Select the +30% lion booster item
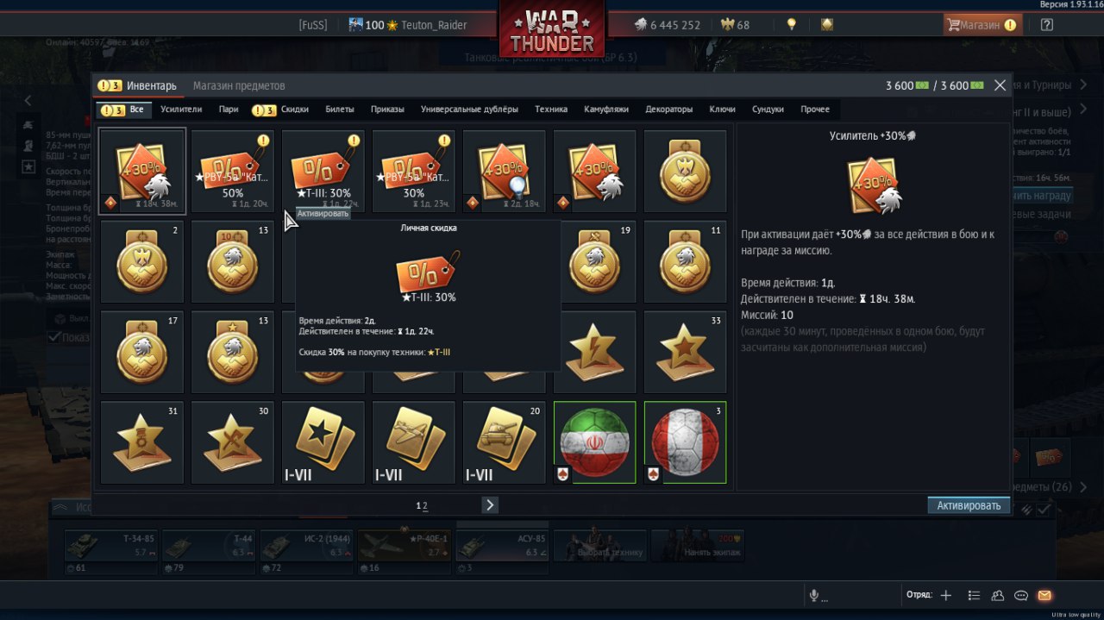The height and width of the screenshot is (620, 1104). pyautogui.click(x=142, y=171)
